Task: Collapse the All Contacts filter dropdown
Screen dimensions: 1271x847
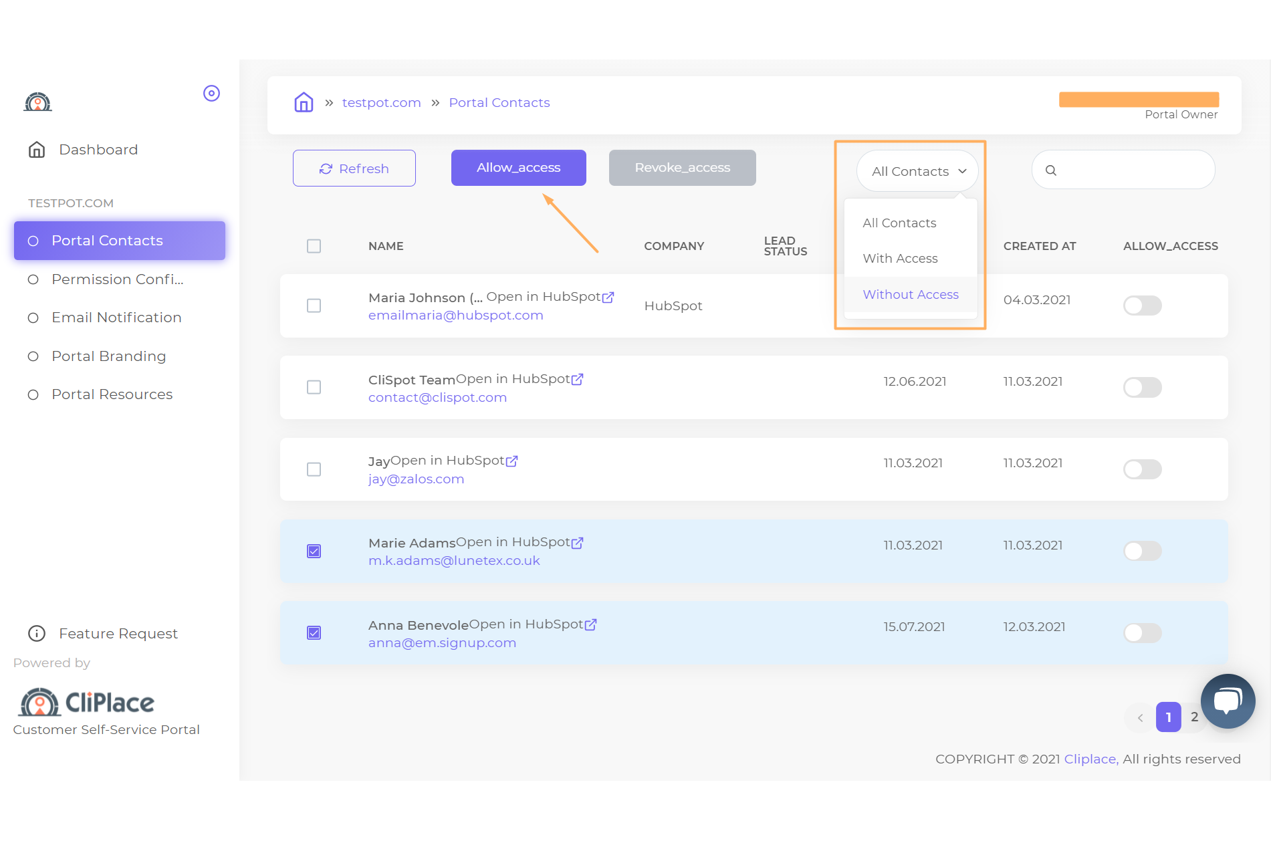Action: coord(917,171)
